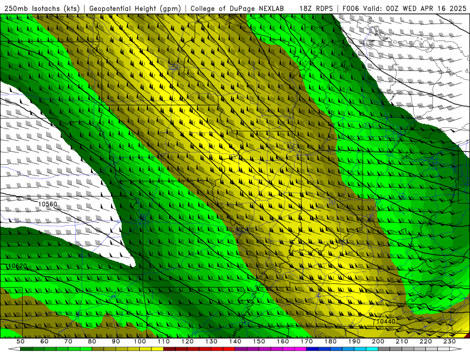Image resolution: width=470 pixels, height=352 pixels.
Task: Click the 70 value on the color scale
Action: point(68,341)
